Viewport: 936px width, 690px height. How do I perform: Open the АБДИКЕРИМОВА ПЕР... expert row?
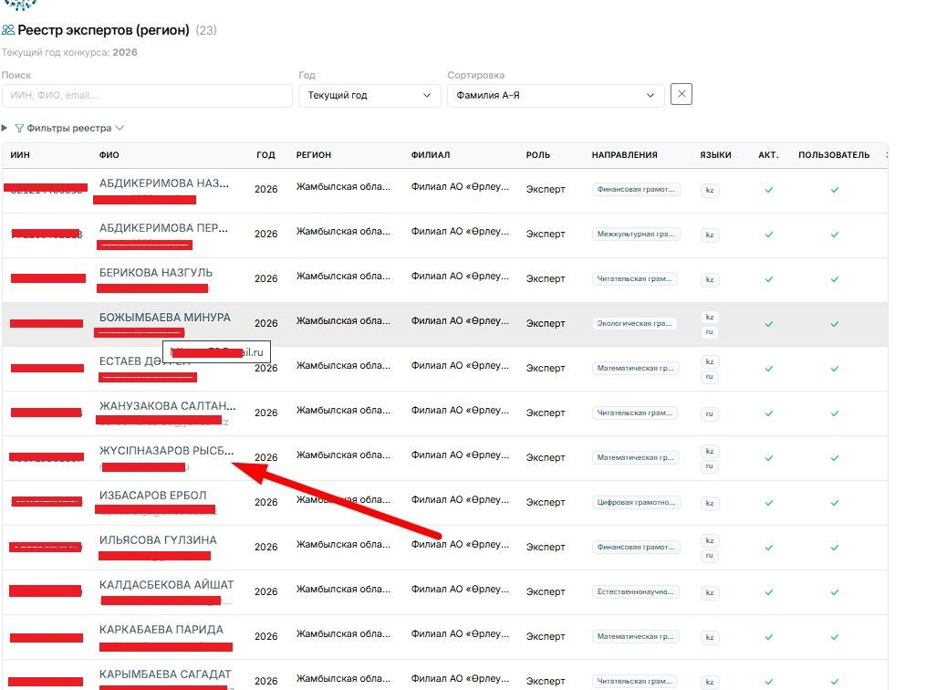(x=444, y=235)
